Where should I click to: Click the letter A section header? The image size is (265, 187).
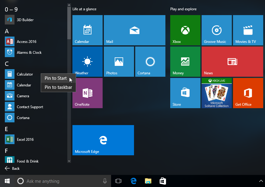(x=7, y=31)
